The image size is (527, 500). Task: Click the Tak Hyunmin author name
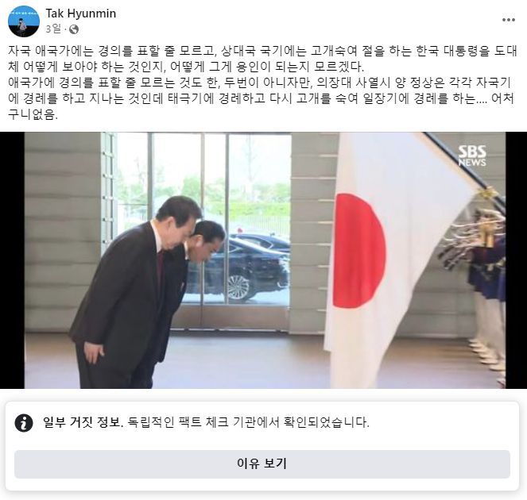(x=80, y=13)
